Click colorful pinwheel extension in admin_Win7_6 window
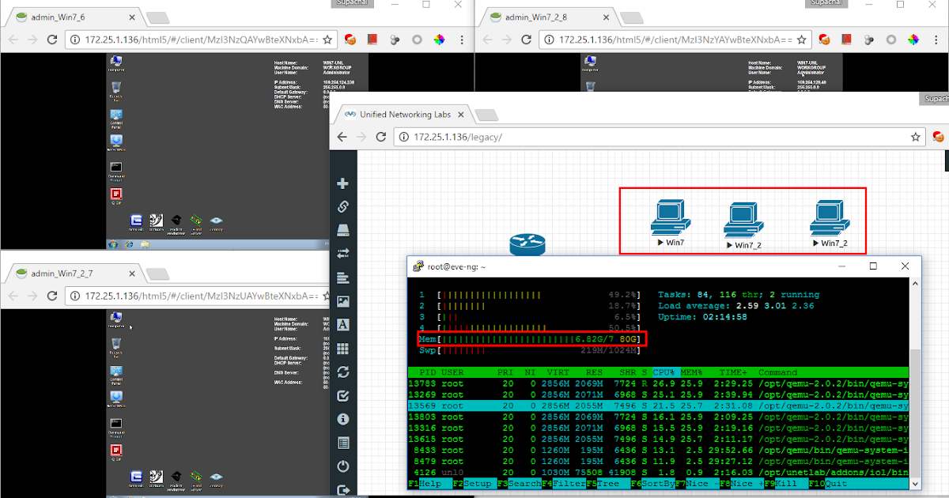Screen dimensions: 949x498 (x=440, y=40)
